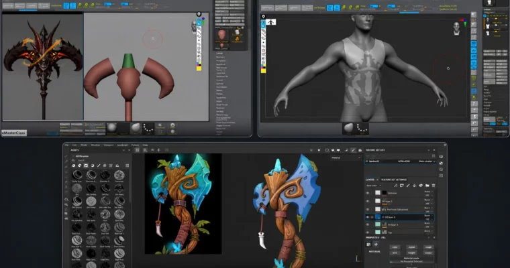This screenshot has width=510, height=268.
Task: Delete the layer with trash icon
Action: tap(433, 186)
